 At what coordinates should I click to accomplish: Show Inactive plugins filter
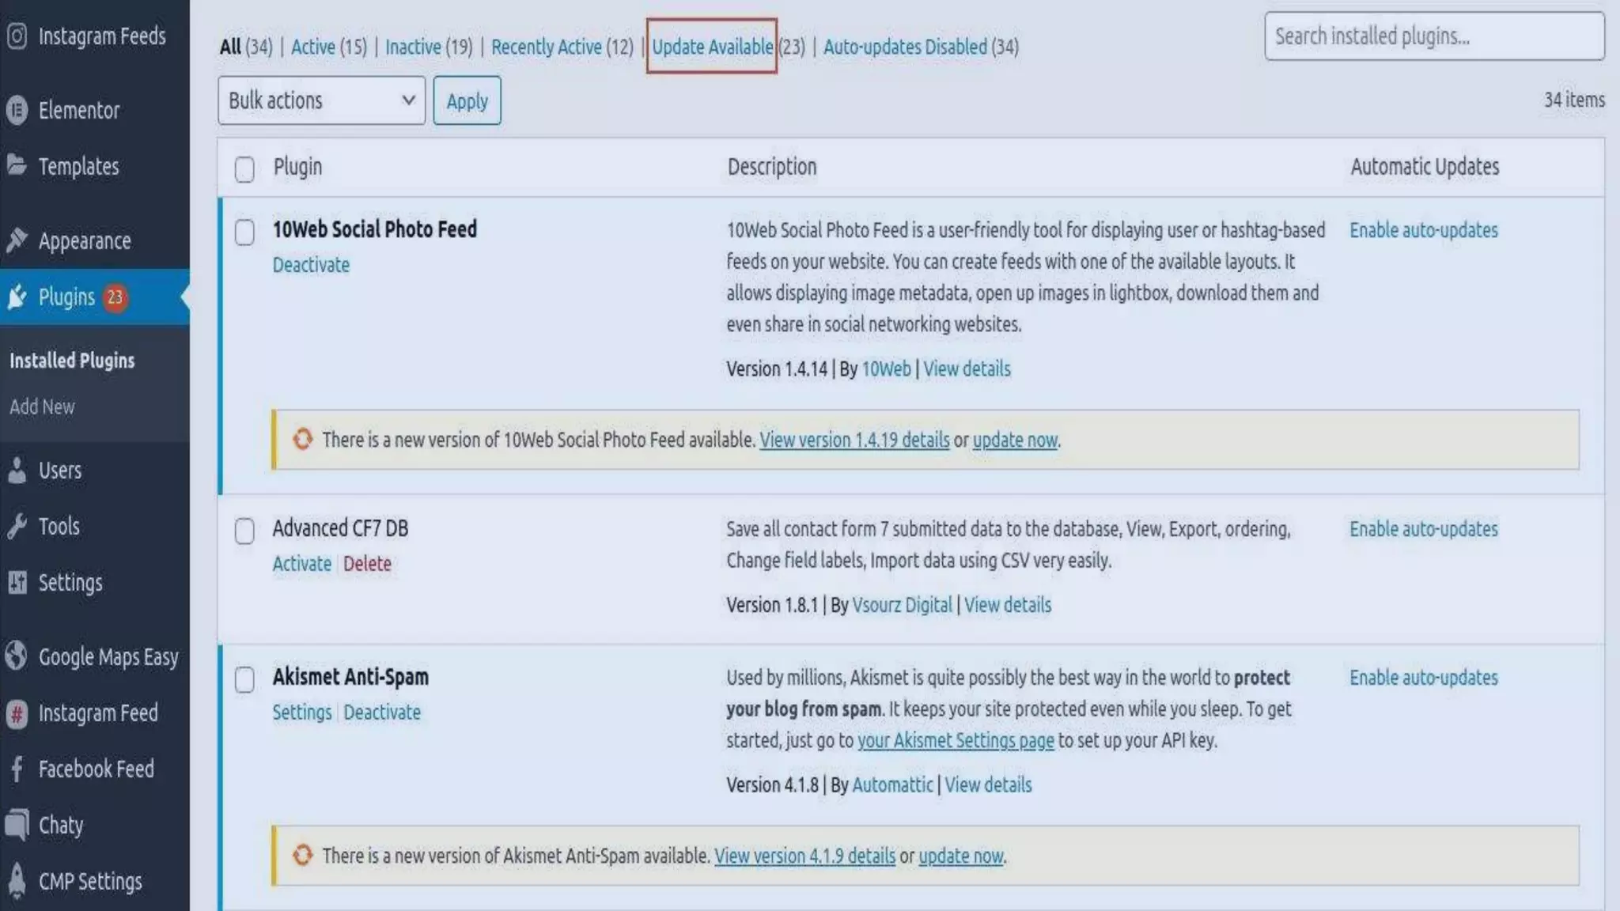[x=413, y=47]
